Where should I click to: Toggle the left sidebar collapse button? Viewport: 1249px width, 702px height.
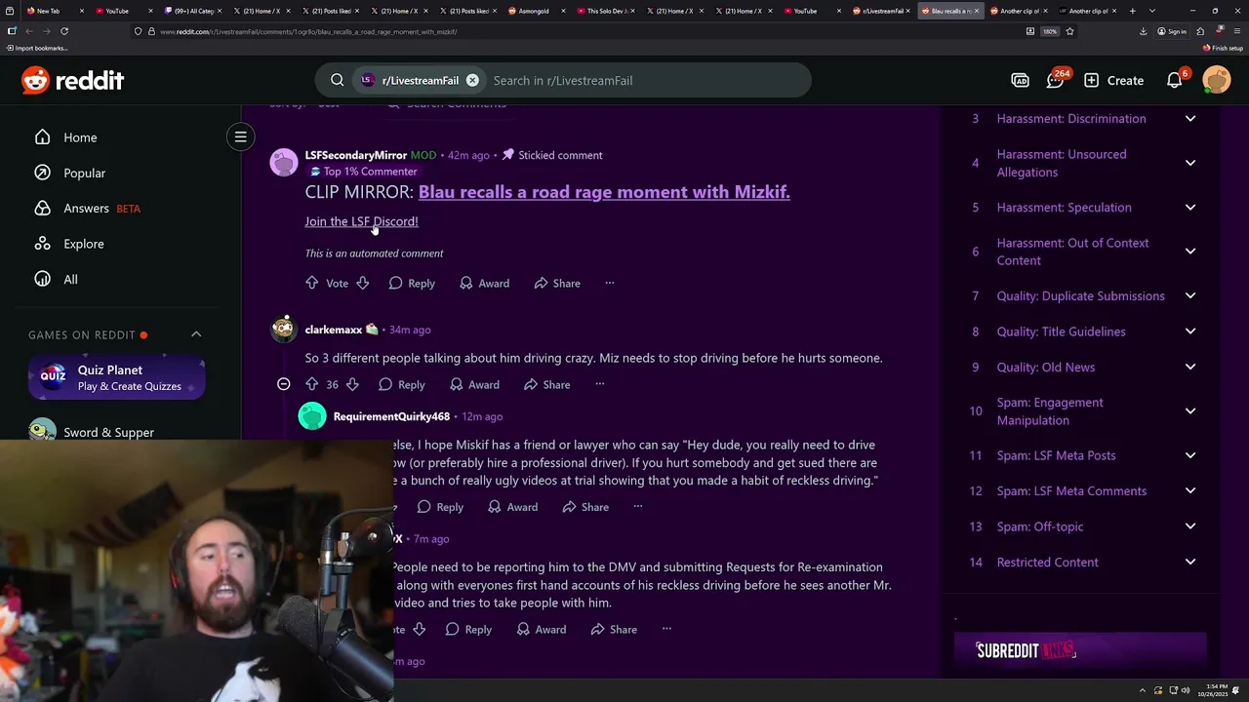pos(240,136)
